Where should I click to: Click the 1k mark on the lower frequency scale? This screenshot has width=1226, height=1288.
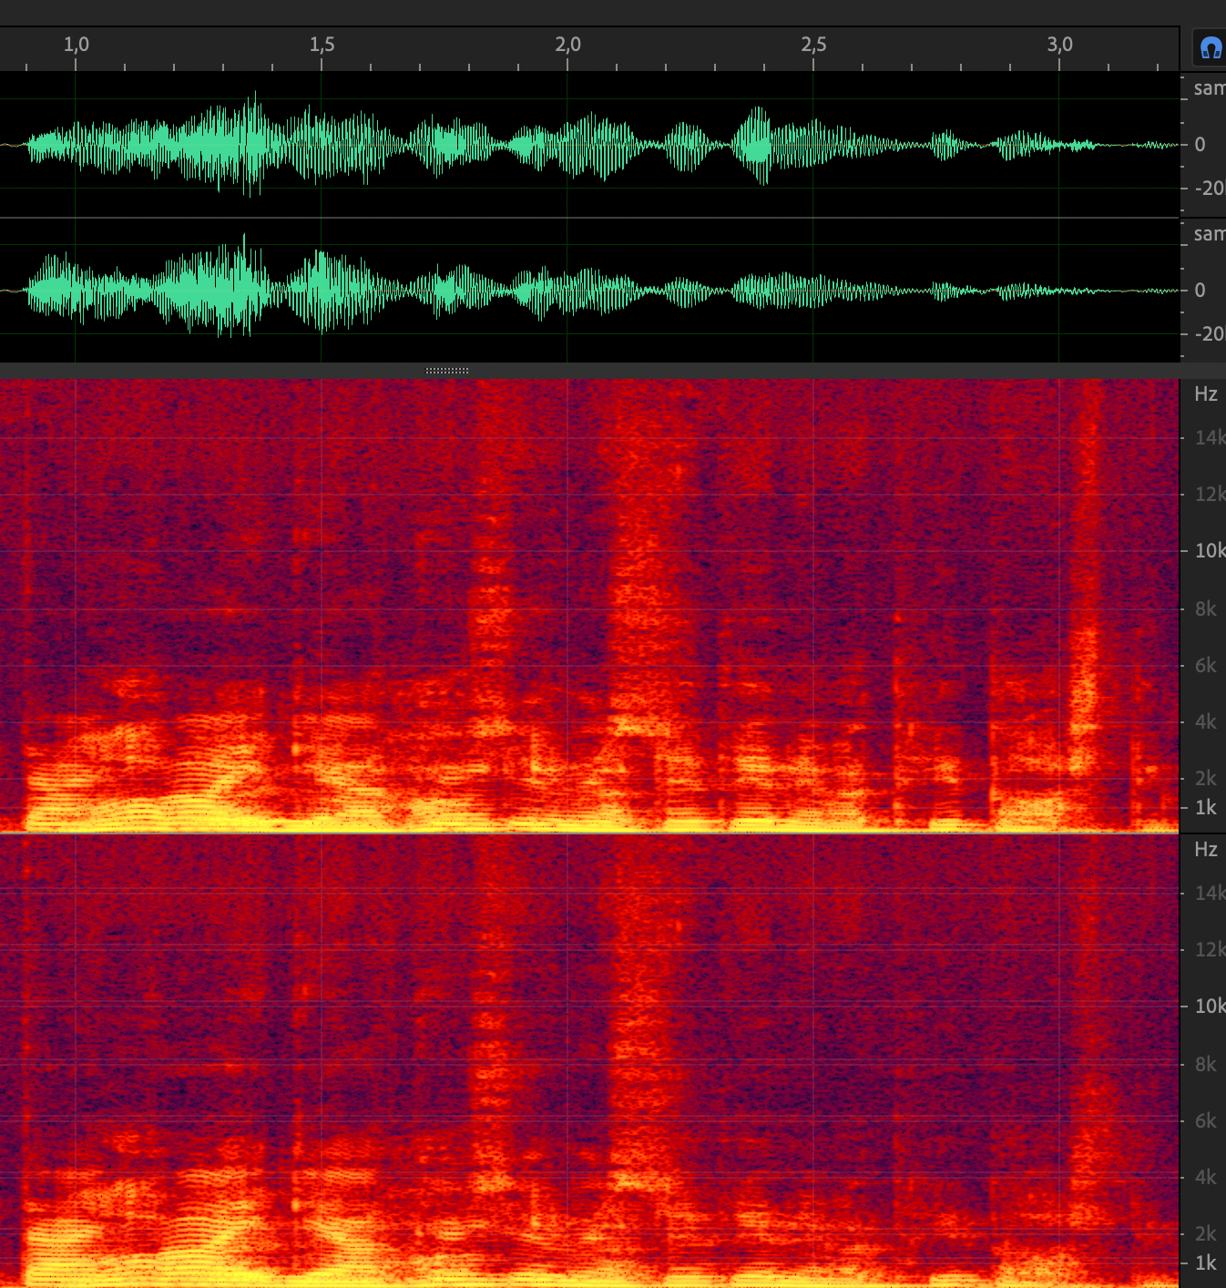click(x=1205, y=1263)
